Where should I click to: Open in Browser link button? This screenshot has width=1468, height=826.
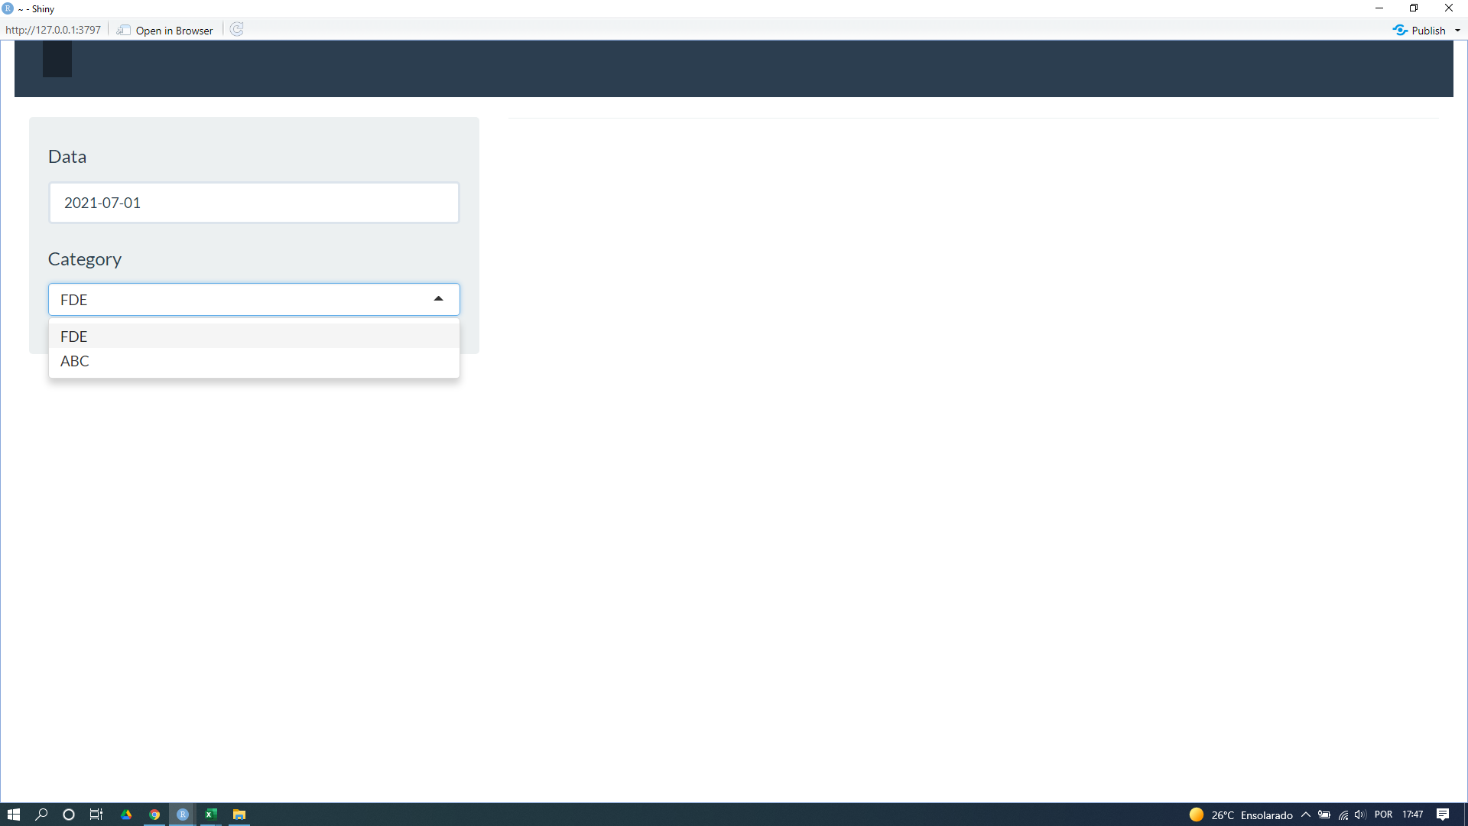click(167, 29)
